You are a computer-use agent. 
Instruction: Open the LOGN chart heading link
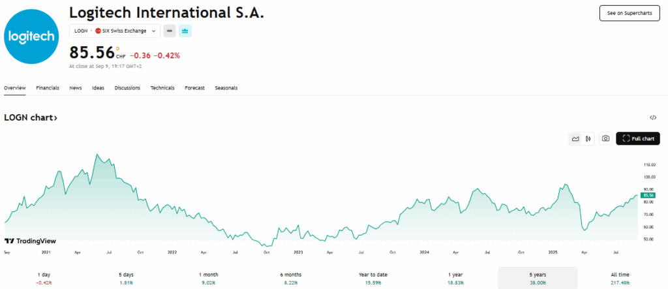pos(31,117)
